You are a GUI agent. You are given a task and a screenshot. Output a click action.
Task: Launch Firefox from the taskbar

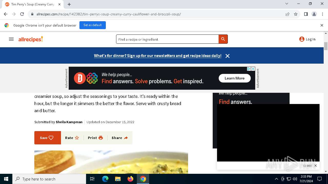(x=130, y=179)
